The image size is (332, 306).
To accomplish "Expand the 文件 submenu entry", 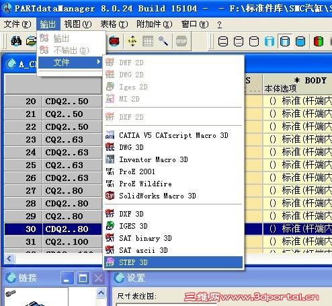I will pos(71,63).
